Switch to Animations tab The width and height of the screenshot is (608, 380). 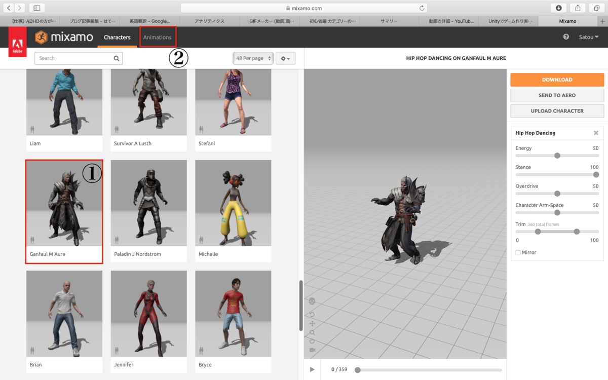157,37
